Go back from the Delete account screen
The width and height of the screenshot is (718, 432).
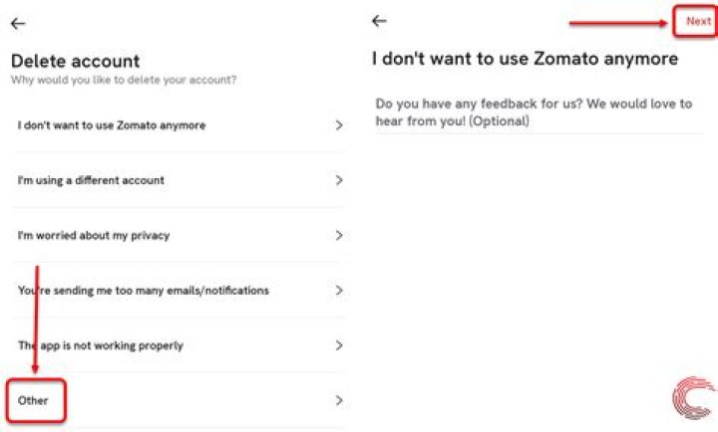pyautogui.click(x=18, y=23)
